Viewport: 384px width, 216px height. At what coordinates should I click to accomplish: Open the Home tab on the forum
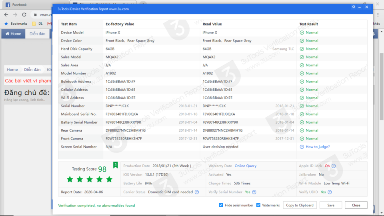coord(14,34)
